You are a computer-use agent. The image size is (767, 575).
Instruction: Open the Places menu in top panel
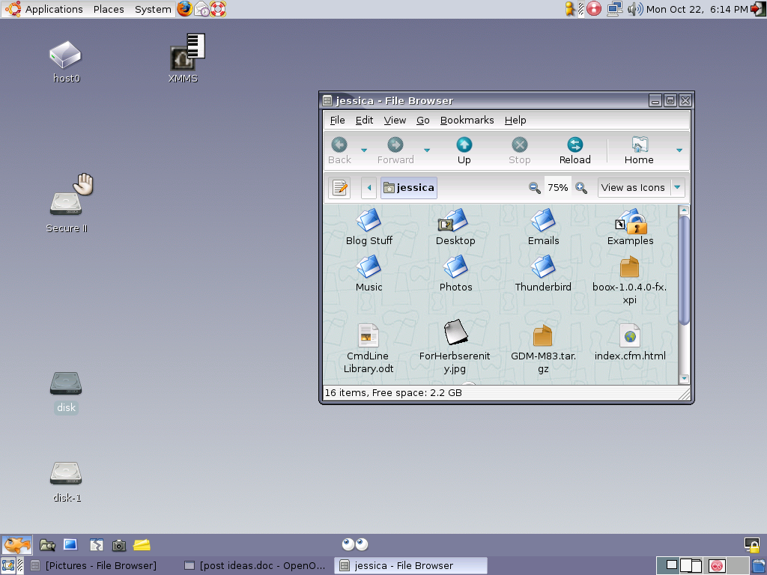[109, 9]
